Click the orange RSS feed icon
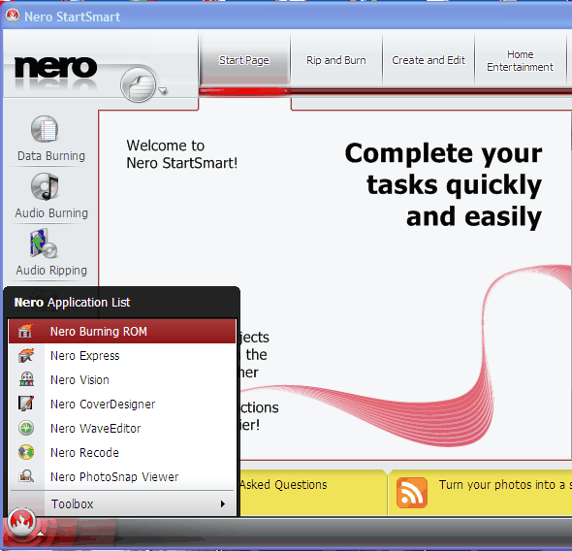 click(412, 493)
